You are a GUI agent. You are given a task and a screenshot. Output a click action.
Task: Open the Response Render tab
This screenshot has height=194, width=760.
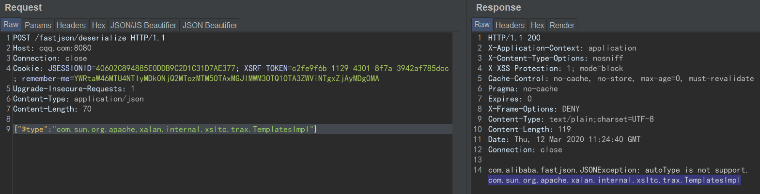[562, 25]
